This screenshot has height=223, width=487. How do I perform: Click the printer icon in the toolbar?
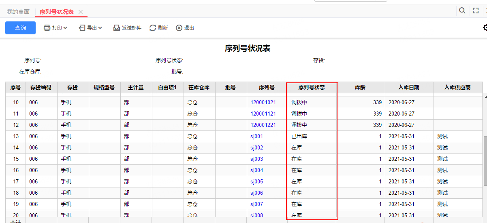(x=47, y=28)
